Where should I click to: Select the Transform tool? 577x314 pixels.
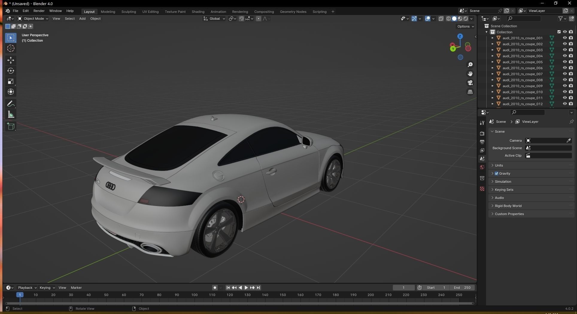click(x=11, y=92)
